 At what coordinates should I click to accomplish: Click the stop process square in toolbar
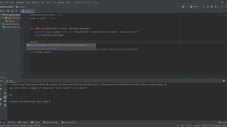[x=222, y=7]
